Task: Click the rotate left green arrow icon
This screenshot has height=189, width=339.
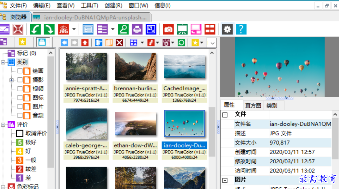Action: coord(35,29)
